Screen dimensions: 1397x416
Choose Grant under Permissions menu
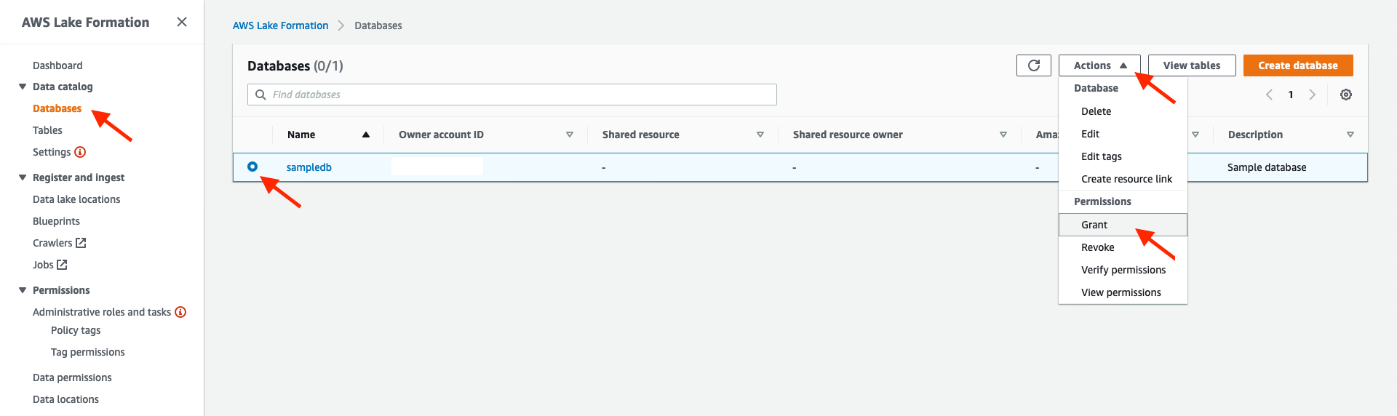(1123, 225)
